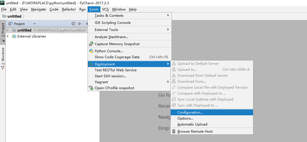Screen dimensions: 307x142
Task: Click the Capture Memory Snapshot icon
Action: pos(91,44)
